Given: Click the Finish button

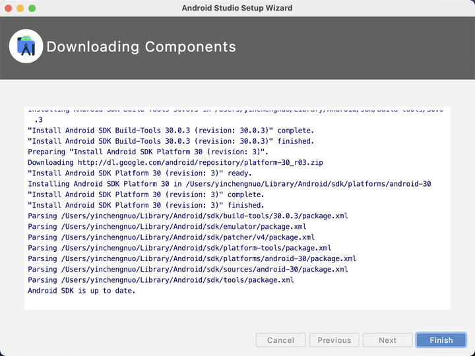Looking at the screenshot, I should [441, 340].
